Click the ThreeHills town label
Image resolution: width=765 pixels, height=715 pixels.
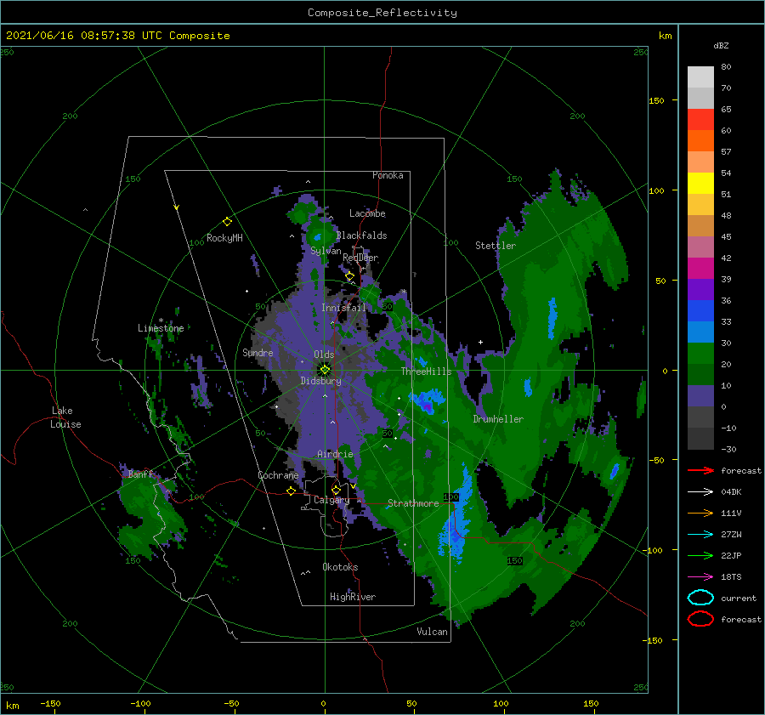pos(426,372)
